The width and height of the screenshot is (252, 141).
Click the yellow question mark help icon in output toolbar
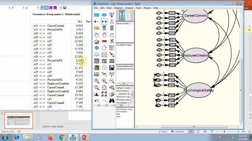[x=60, y=8]
